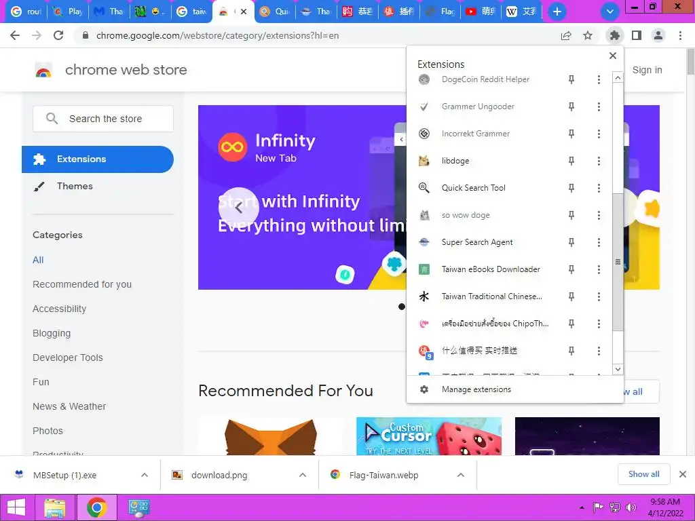This screenshot has width=695, height=521.
Task: Click the libdoge doge icon
Action: coord(424,161)
